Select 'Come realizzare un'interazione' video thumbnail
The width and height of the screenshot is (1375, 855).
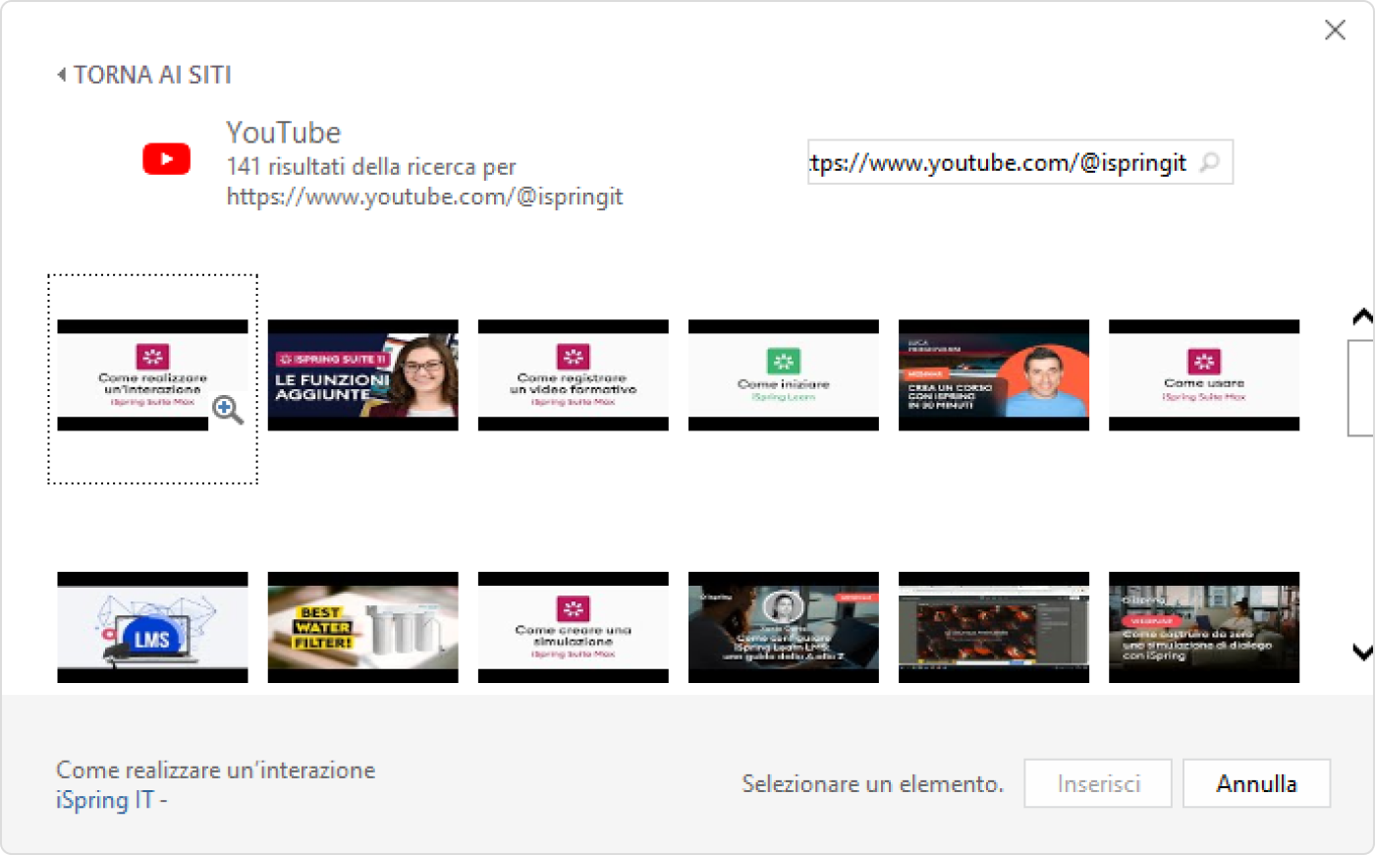tap(152, 375)
